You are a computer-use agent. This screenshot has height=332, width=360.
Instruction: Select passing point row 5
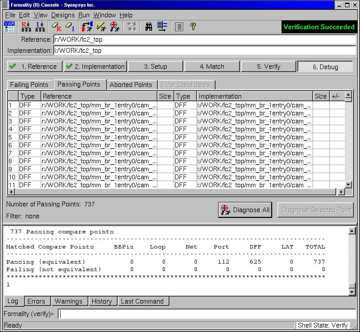[176, 137]
